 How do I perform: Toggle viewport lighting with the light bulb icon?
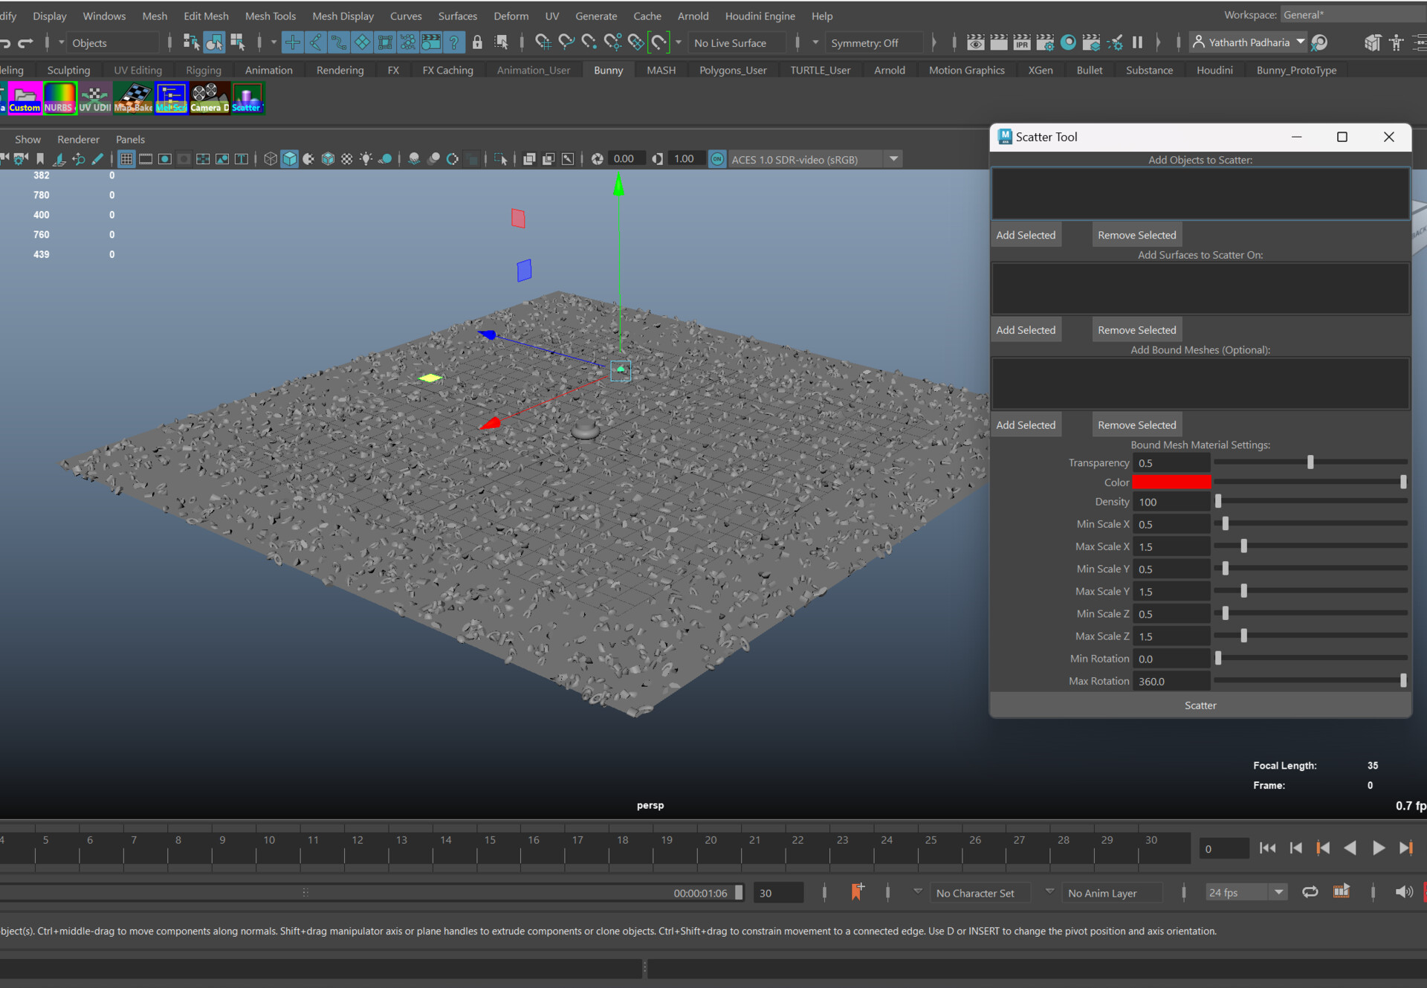click(x=366, y=158)
